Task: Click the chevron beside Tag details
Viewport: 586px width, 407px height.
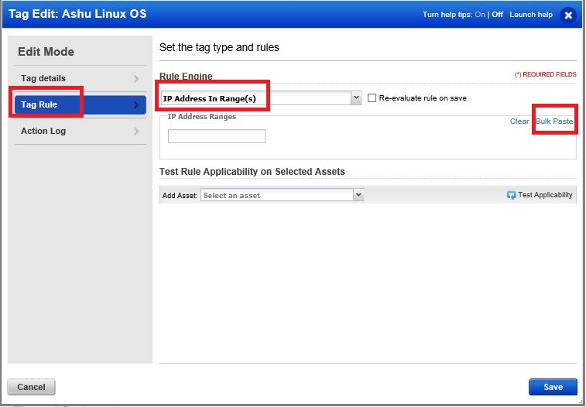Action: 136,79
